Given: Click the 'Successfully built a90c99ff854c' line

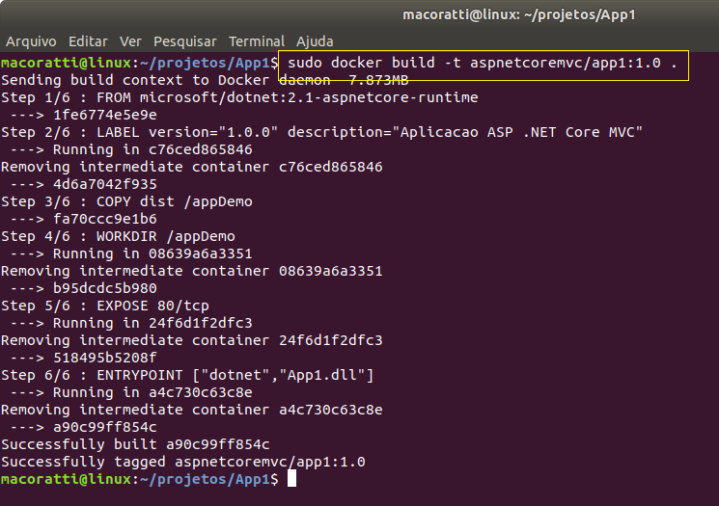Looking at the screenshot, I should point(135,444).
